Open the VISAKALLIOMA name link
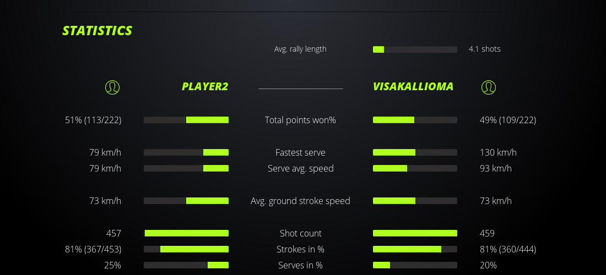Screen dimensions: 606x275 pos(413,86)
